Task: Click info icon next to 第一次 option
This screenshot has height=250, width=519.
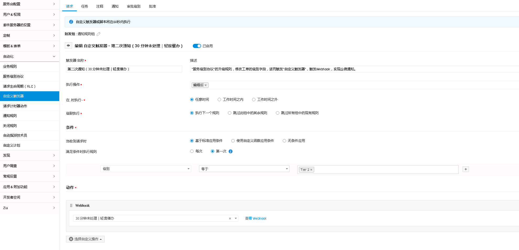Action: (231, 151)
